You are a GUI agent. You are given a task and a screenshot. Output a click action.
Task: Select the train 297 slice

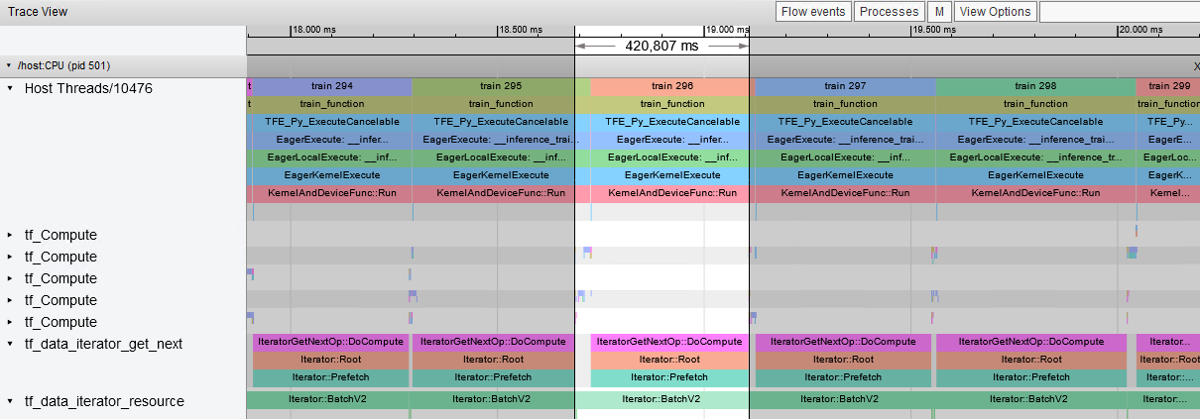click(x=845, y=87)
